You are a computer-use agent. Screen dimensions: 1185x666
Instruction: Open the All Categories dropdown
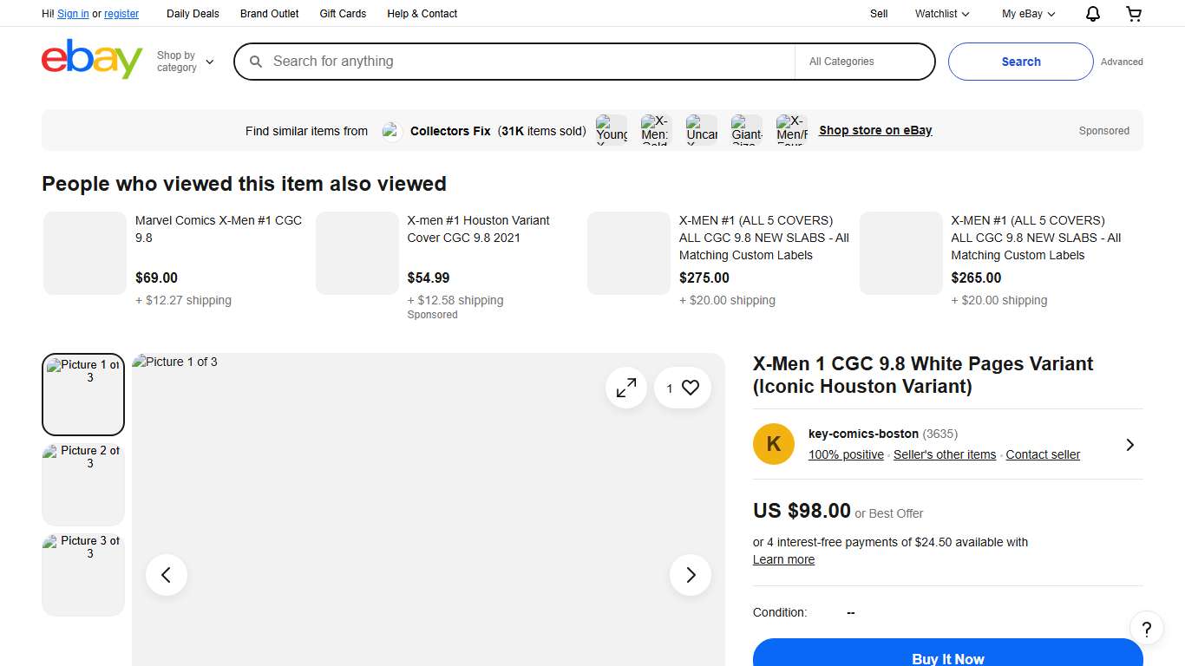(x=864, y=62)
